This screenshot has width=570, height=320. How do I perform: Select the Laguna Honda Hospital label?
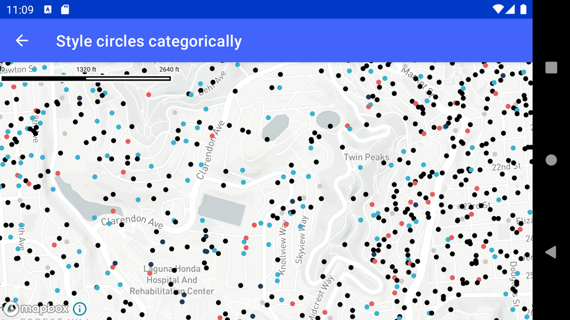(x=172, y=280)
